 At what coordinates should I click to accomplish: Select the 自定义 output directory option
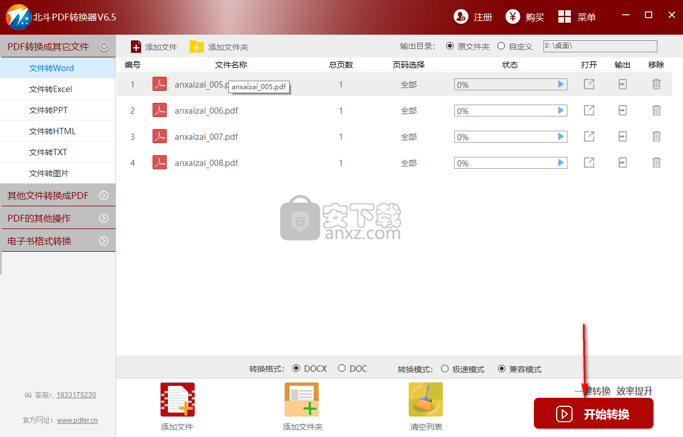[501, 46]
